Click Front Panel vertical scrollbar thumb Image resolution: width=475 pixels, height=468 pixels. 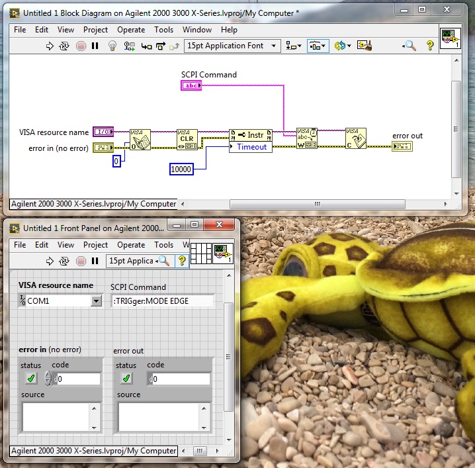[x=229, y=357]
